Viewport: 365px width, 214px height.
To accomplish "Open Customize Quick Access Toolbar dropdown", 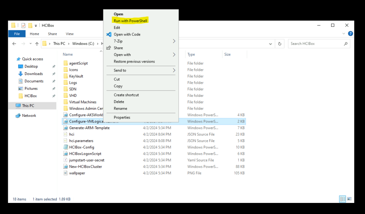I will click(x=36, y=26).
